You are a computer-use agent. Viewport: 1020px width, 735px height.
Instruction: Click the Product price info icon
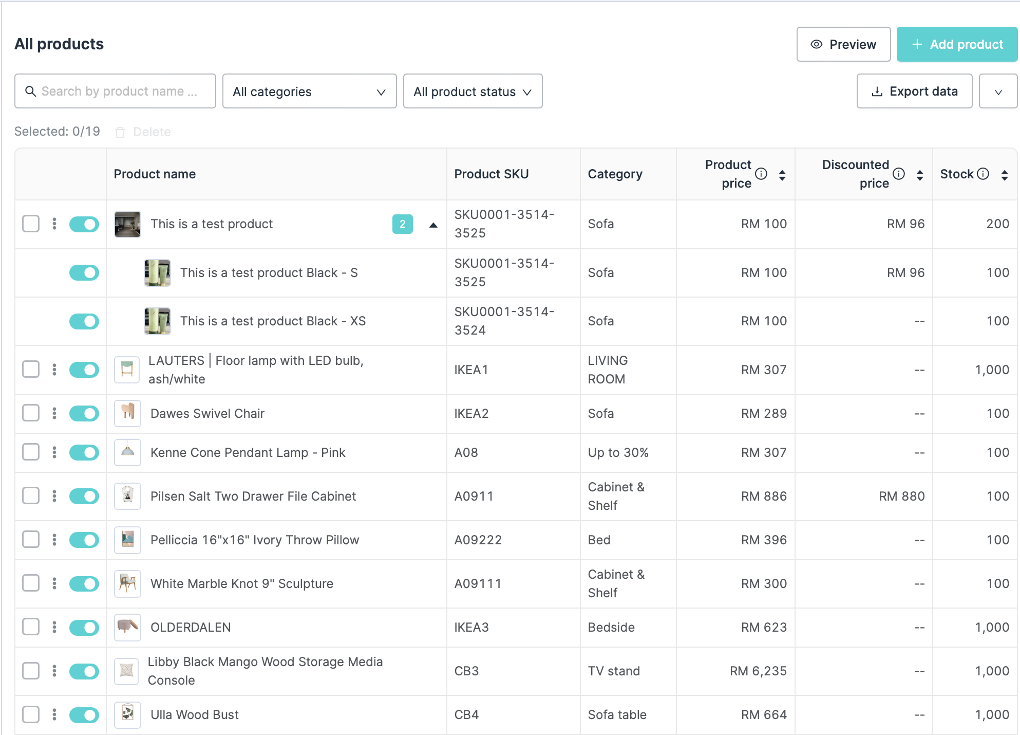761,174
